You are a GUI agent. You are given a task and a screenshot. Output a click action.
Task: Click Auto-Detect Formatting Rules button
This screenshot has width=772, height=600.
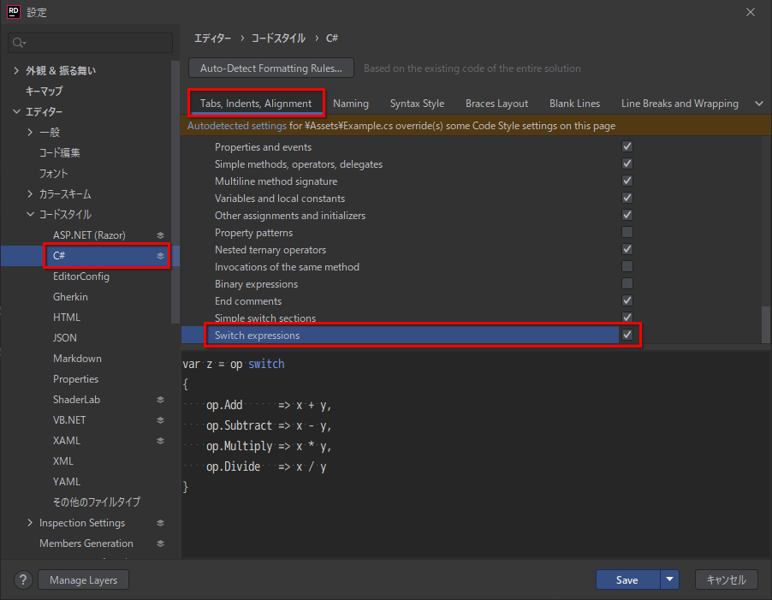pyautogui.click(x=270, y=68)
